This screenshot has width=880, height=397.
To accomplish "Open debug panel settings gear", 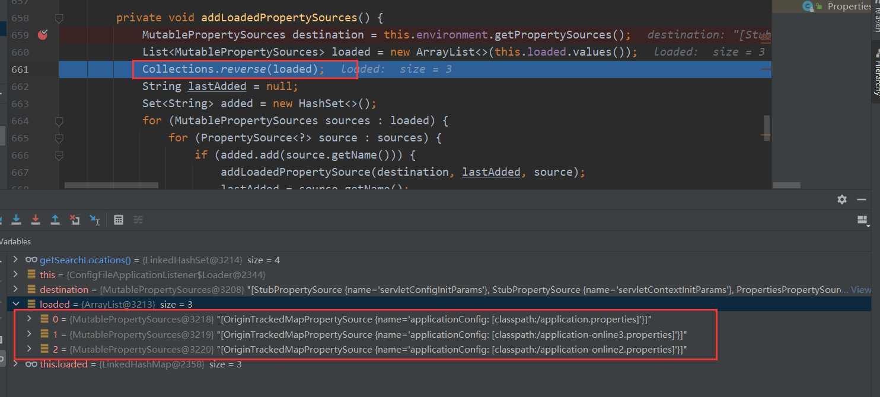I will click(842, 199).
